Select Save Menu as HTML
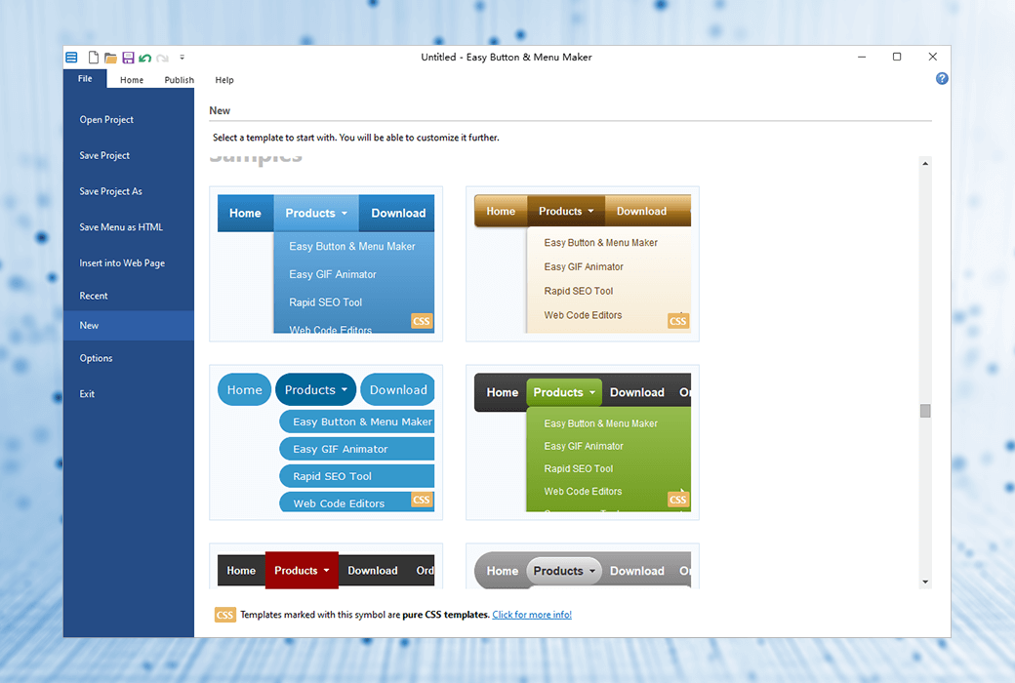This screenshot has width=1015, height=683. [x=129, y=227]
